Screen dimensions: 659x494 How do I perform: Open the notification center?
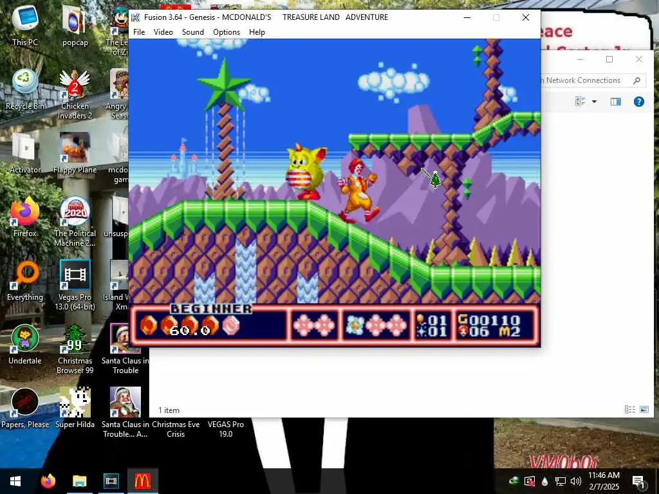point(638,481)
